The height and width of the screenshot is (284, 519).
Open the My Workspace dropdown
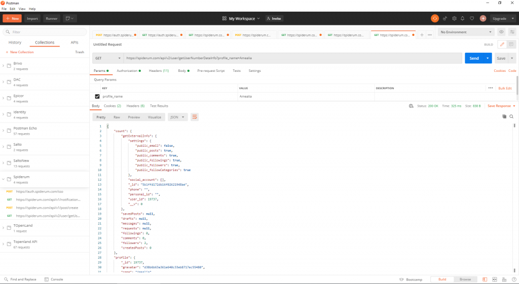[x=241, y=19]
